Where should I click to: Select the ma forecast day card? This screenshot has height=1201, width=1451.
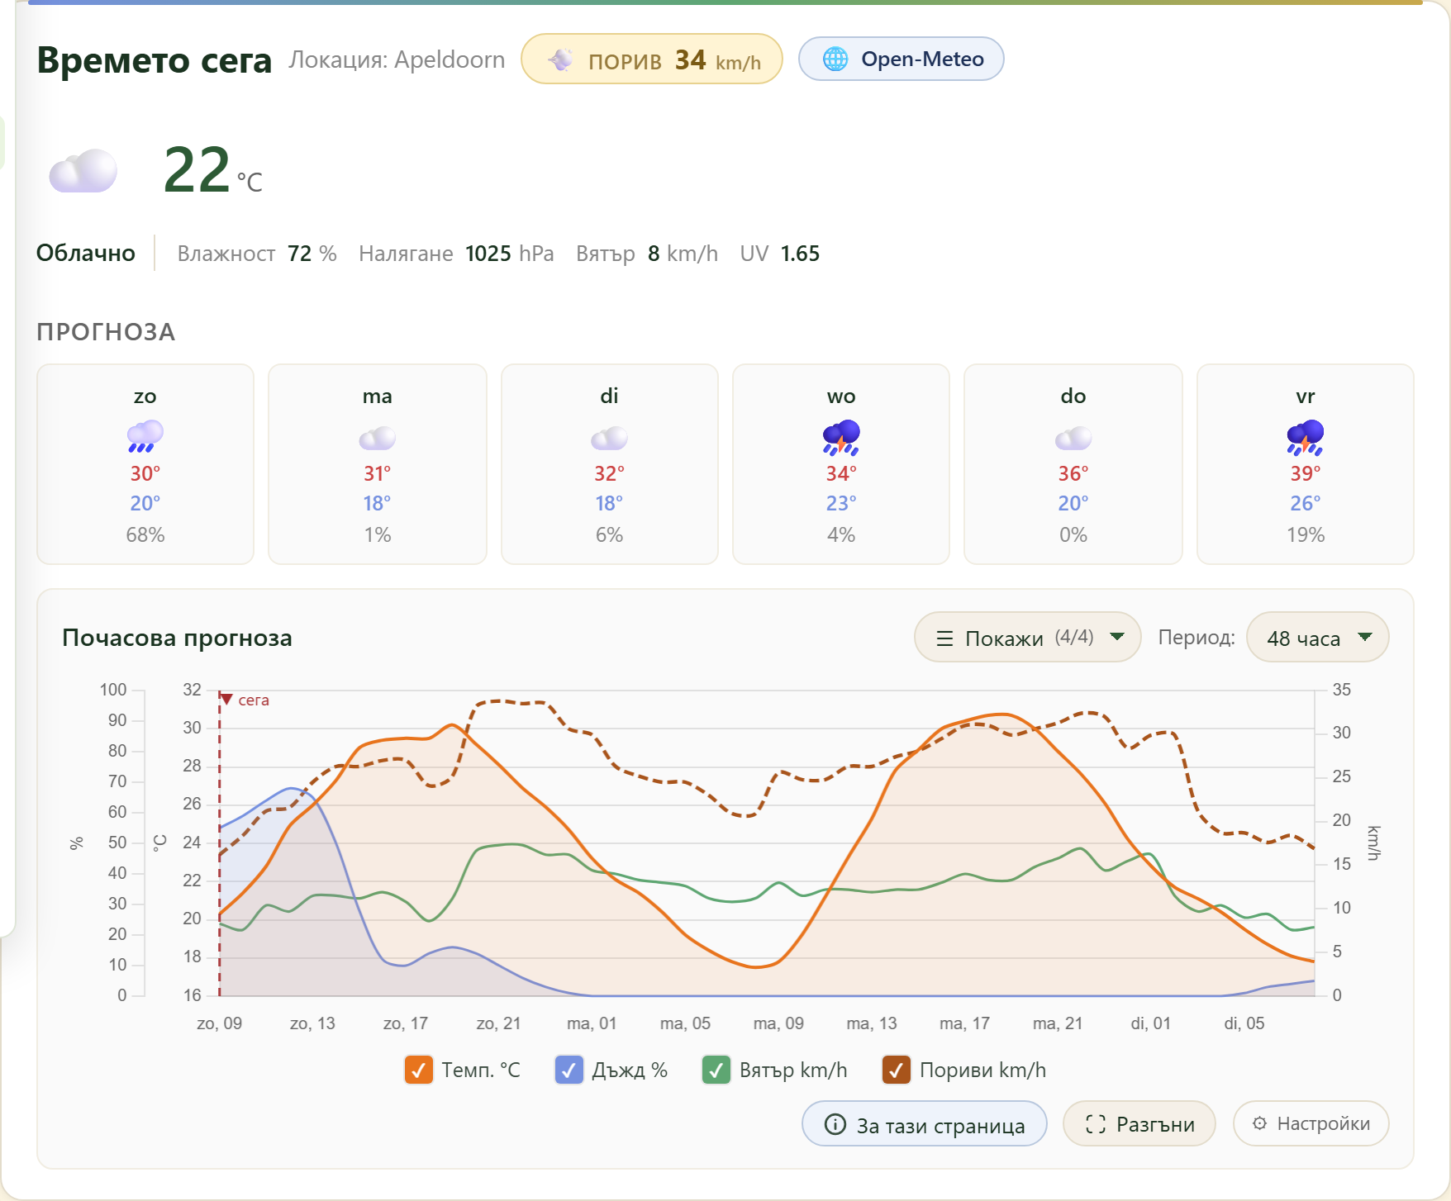tap(378, 464)
